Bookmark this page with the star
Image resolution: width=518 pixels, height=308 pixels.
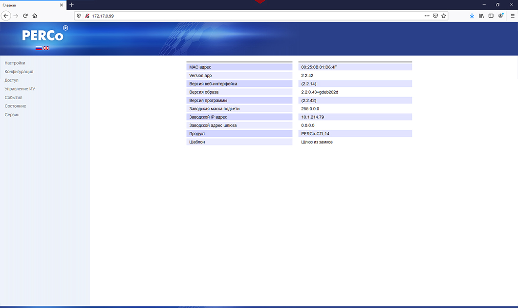tap(444, 16)
